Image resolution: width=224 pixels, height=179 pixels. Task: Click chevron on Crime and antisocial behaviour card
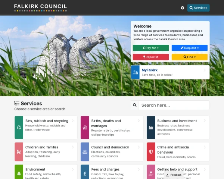click(205, 147)
